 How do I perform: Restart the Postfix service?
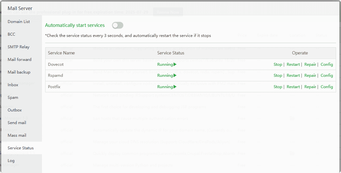[x=293, y=87]
